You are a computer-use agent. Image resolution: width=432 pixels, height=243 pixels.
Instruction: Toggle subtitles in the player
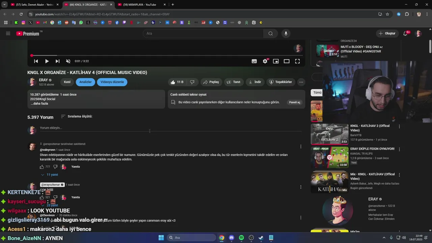pyautogui.click(x=254, y=61)
